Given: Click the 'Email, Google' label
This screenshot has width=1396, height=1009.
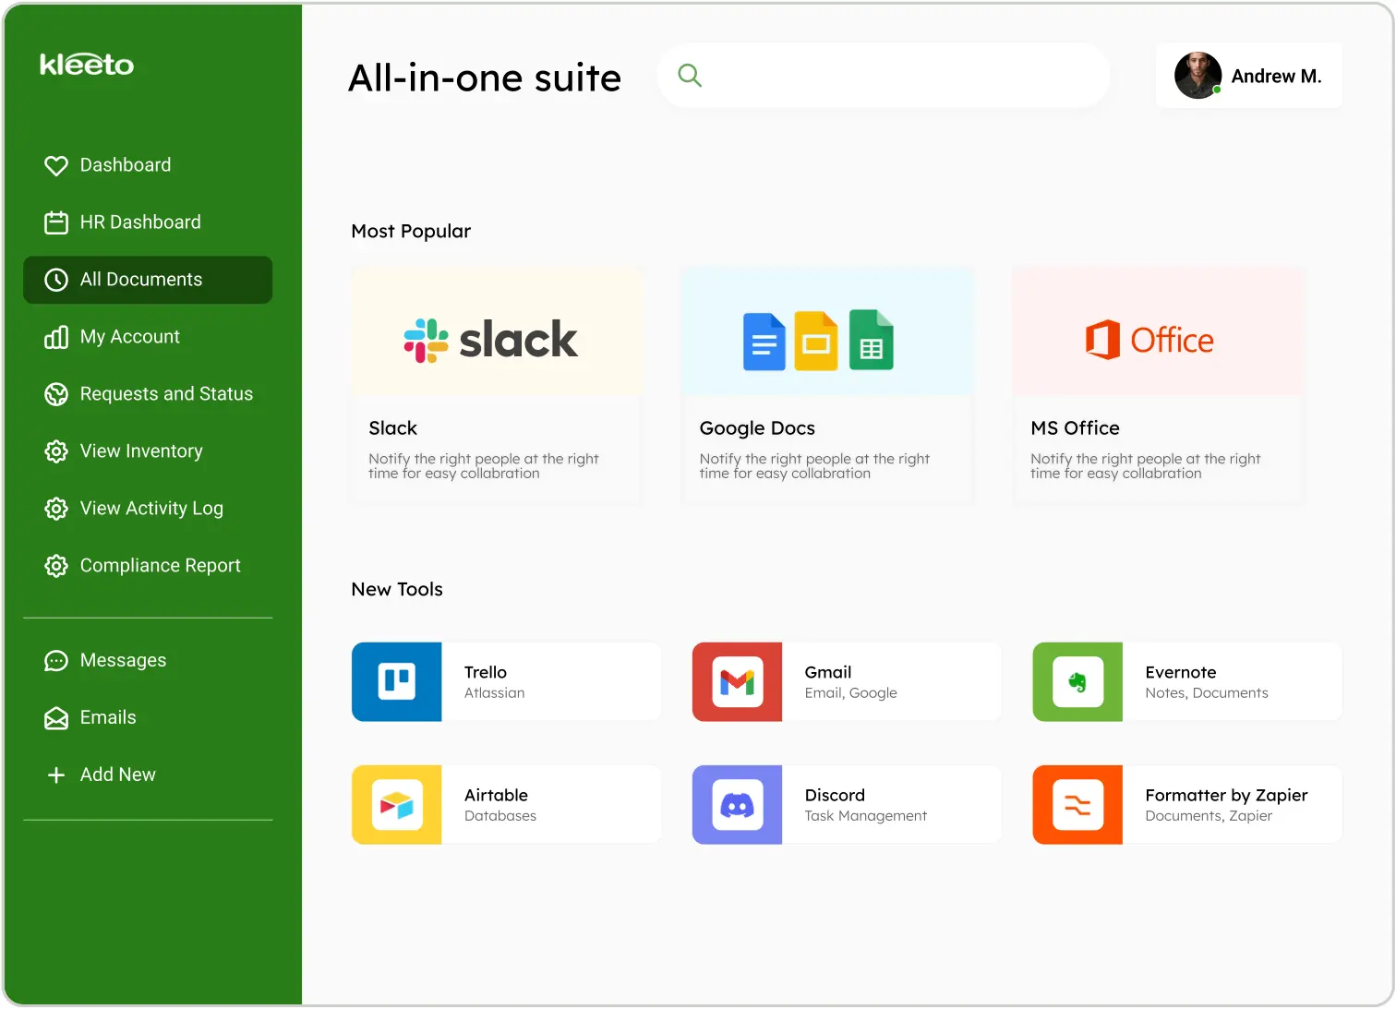Looking at the screenshot, I should click(x=850, y=693).
